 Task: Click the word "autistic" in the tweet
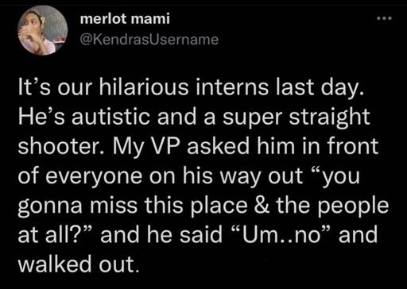coord(110,117)
